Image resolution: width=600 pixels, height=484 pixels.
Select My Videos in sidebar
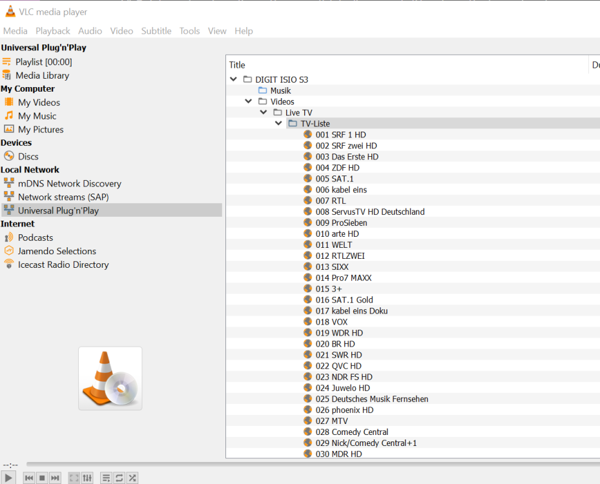(x=39, y=103)
